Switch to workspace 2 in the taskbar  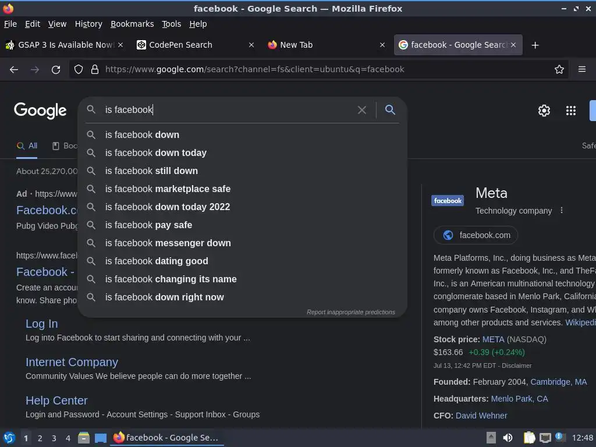[40, 438]
